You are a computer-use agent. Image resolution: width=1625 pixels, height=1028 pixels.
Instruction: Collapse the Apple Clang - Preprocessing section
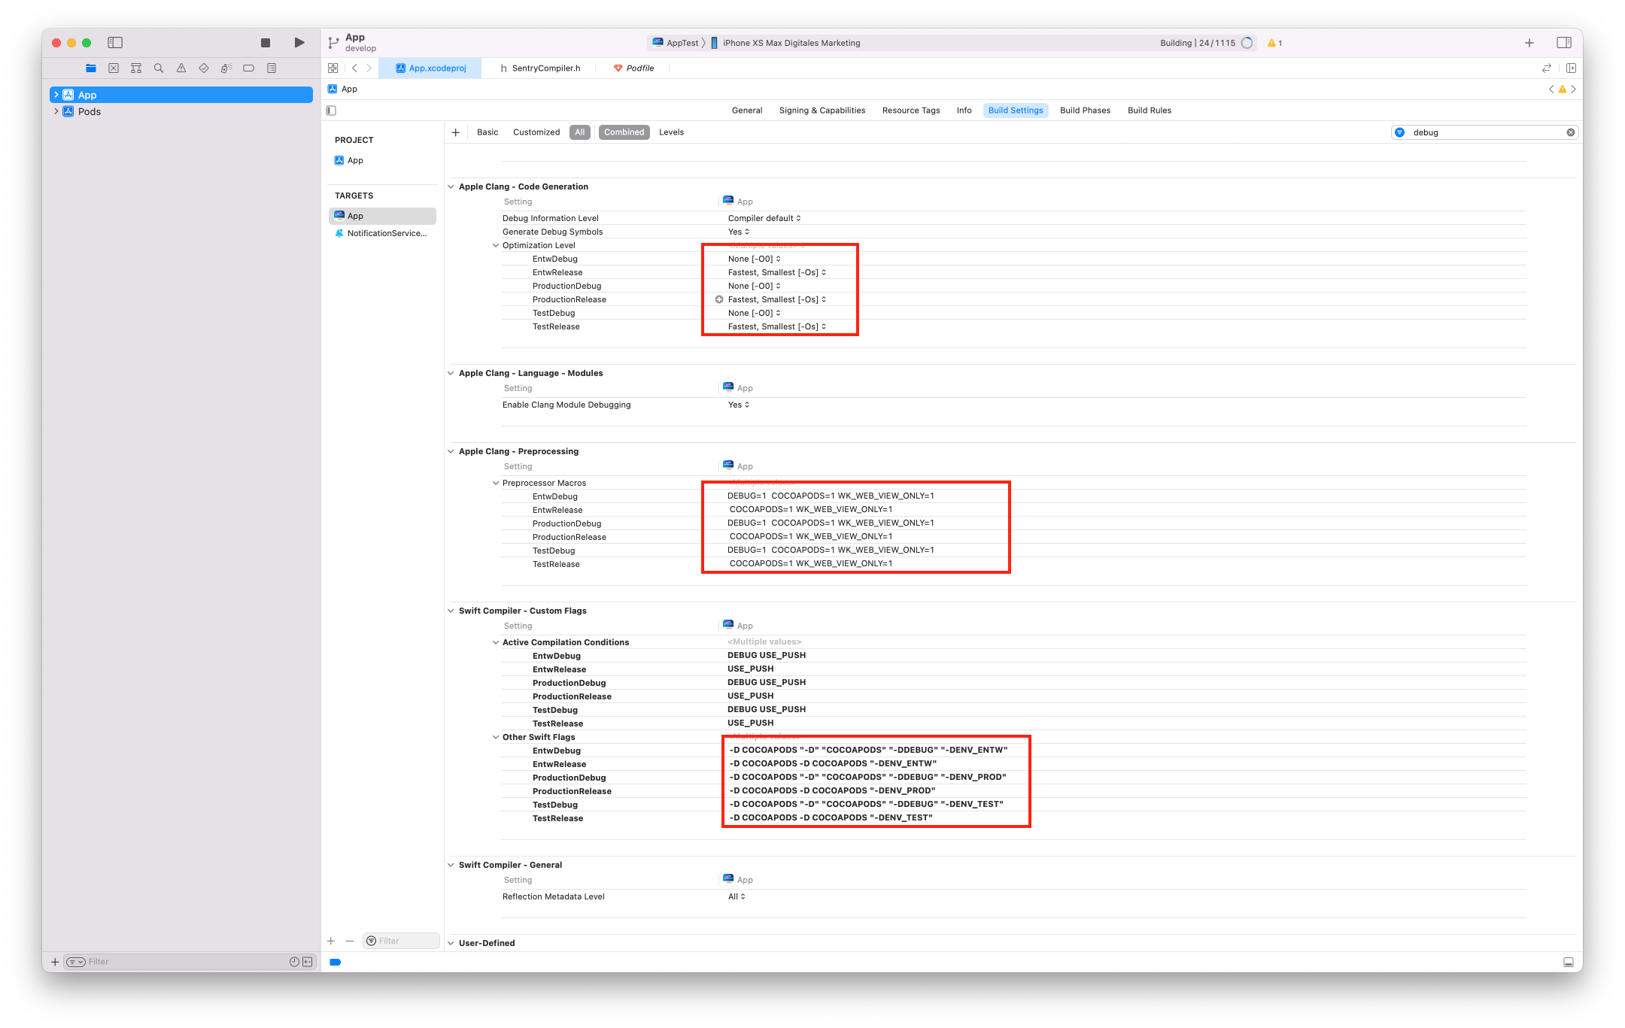click(451, 451)
